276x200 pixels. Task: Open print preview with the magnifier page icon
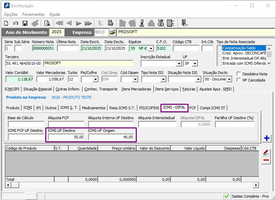(47, 23)
